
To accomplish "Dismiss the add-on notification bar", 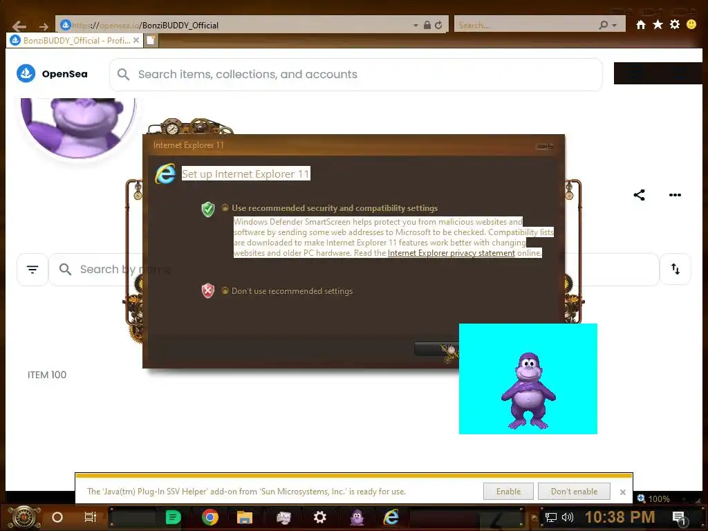I will click(623, 492).
